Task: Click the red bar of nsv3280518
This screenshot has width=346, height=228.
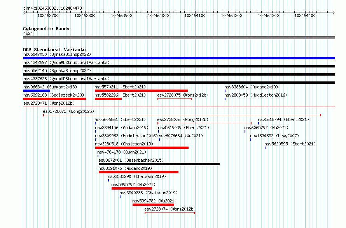Action: (142, 148)
